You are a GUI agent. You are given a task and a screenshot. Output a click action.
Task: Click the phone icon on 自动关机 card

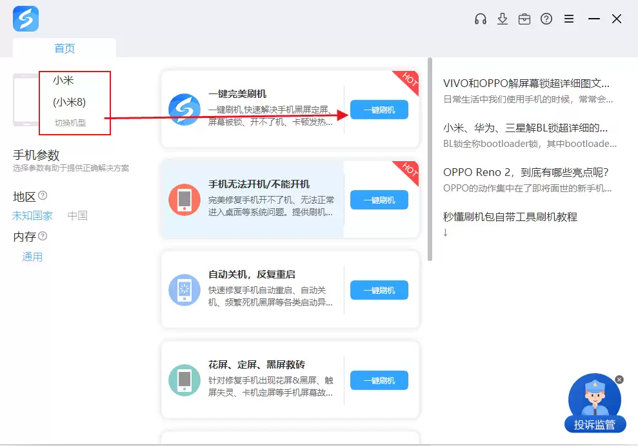point(184,290)
